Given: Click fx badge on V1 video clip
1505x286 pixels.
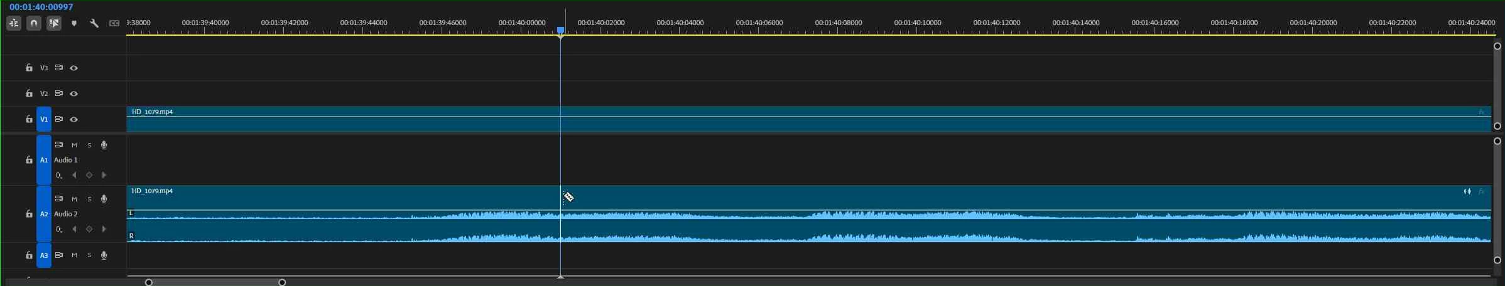Looking at the screenshot, I should coord(1481,112).
